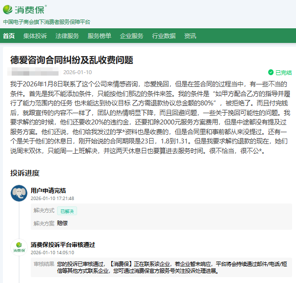
Task: Click the green 已完结 checkmark icon
Action: (271, 72)
